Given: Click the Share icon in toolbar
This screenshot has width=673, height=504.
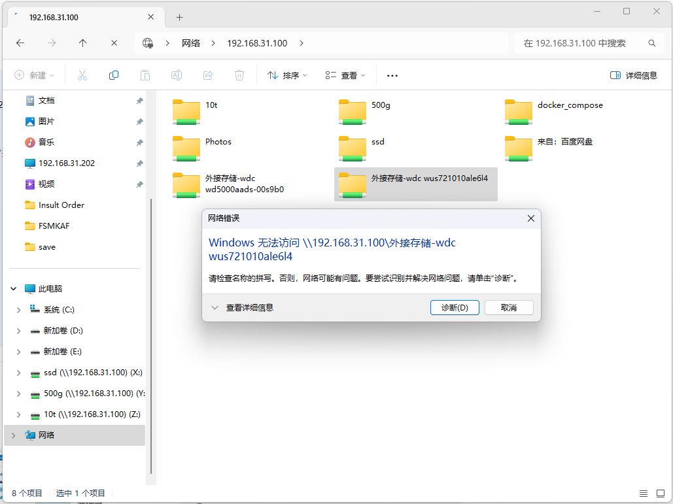Looking at the screenshot, I should tap(208, 75).
